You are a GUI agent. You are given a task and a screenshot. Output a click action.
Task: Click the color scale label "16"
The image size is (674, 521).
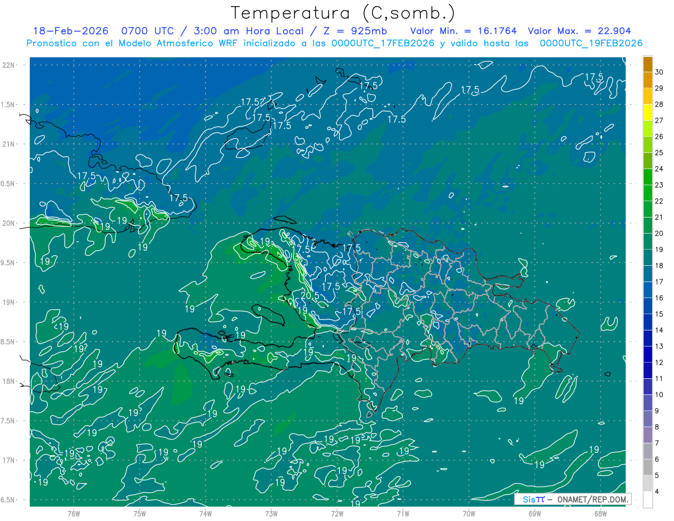tap(659, 298)
